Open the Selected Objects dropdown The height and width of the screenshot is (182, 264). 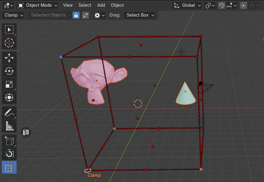pos(50,15)
